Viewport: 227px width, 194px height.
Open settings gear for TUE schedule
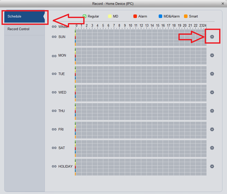tap(212, 74)
